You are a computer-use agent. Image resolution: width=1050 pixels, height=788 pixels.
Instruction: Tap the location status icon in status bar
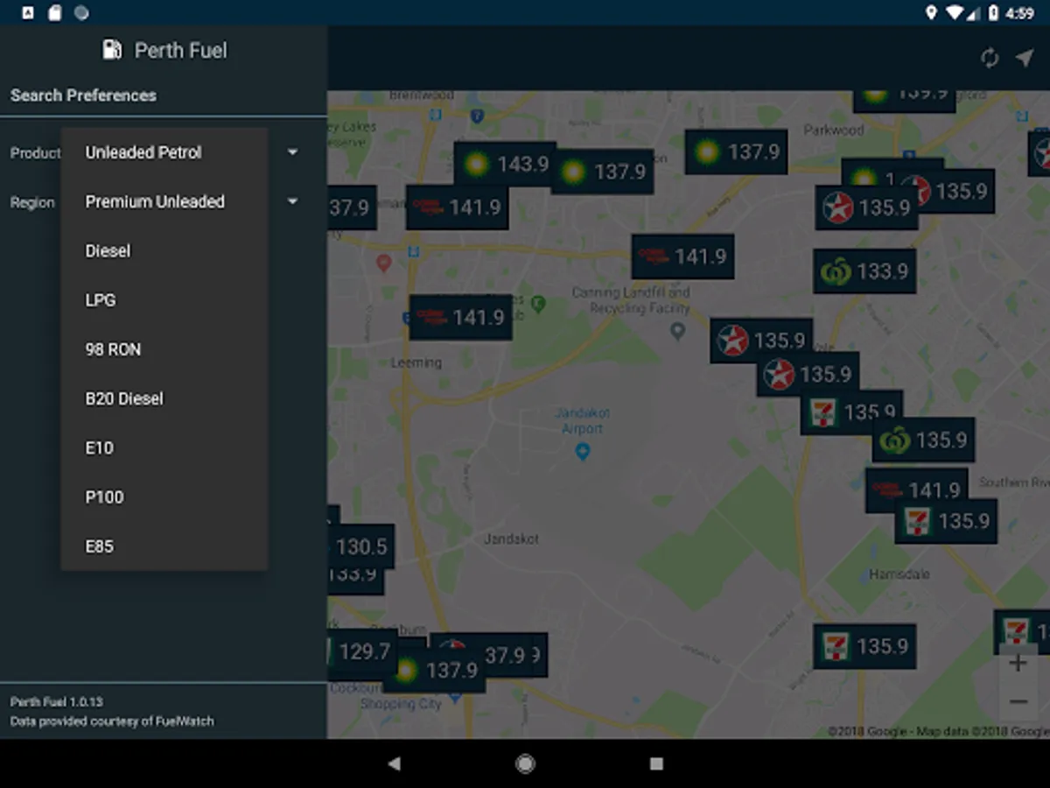pos(931,12)
